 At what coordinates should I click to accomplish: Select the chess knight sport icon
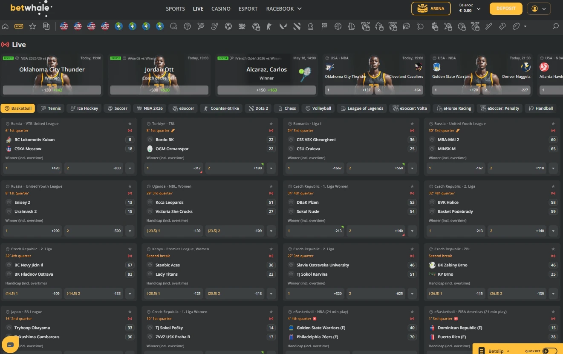click(x=311, y=26)
